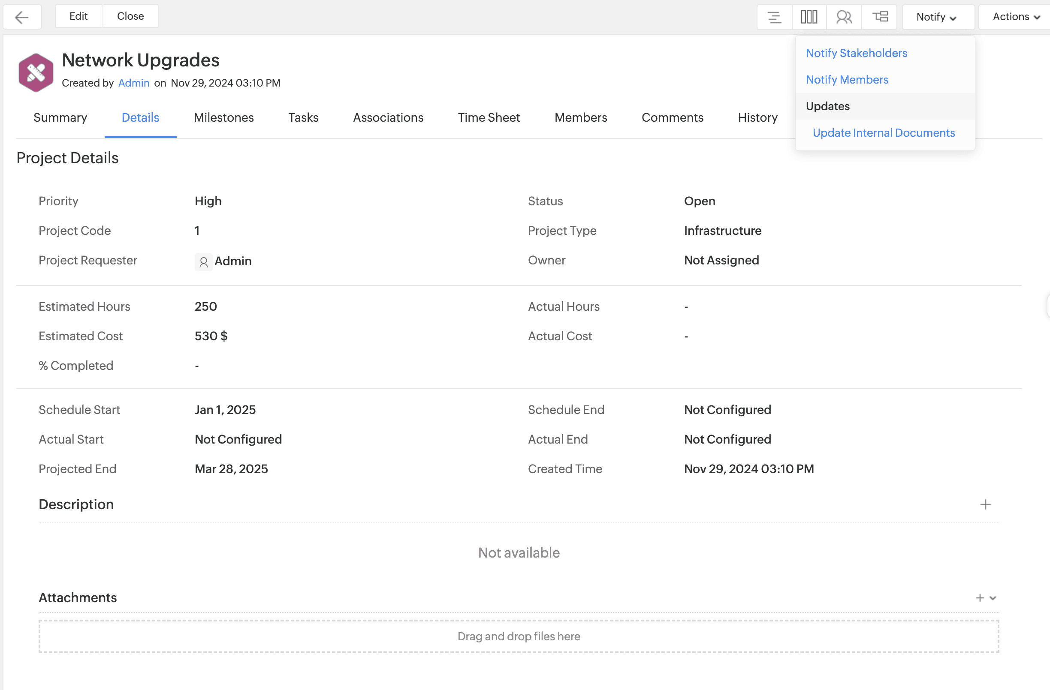Click the Admin requester avatar icon
This screenshot has height=690, width=1050.
(203, 262)
